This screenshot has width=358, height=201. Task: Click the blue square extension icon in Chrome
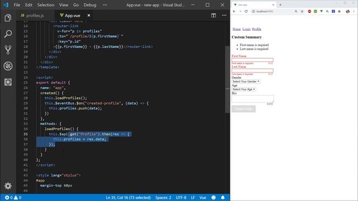pyautogui.click(x=333, y=11)
